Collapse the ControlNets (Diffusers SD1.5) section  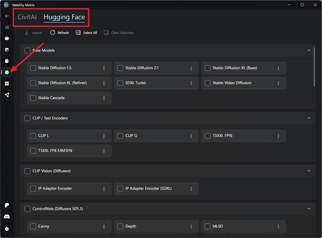309,209
